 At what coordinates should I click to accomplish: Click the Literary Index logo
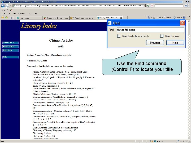[x=39, y=26]
